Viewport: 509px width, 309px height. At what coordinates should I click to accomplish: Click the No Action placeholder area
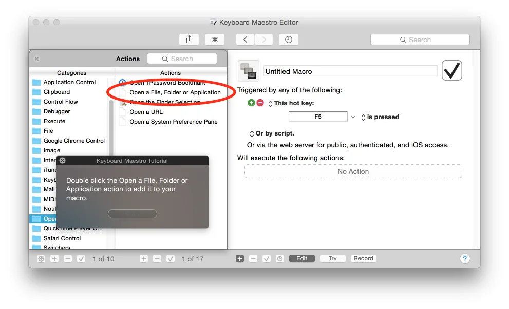[x=353, y=171]
